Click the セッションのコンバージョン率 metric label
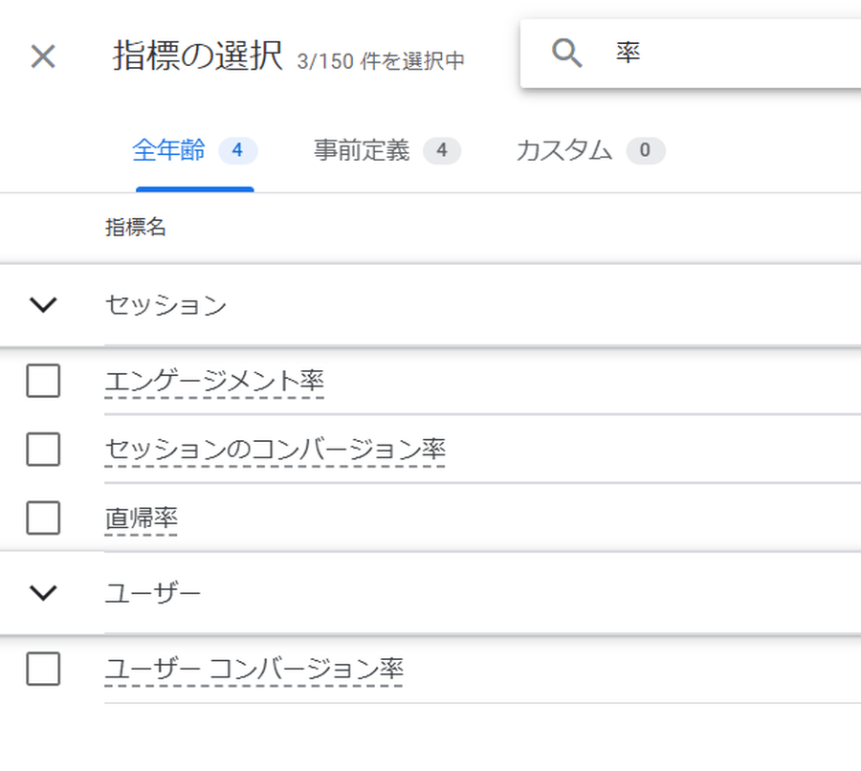This screenshot has width=861, height=771. (x=275, y=449)
